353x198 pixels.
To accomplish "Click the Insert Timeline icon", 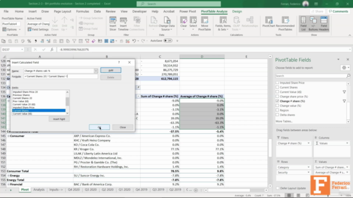I will 123,23.
